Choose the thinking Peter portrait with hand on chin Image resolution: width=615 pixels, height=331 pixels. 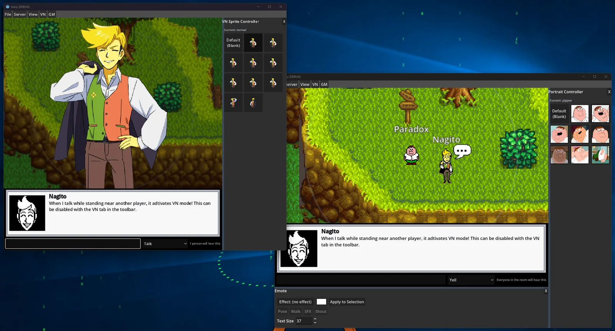click(580, 155)
